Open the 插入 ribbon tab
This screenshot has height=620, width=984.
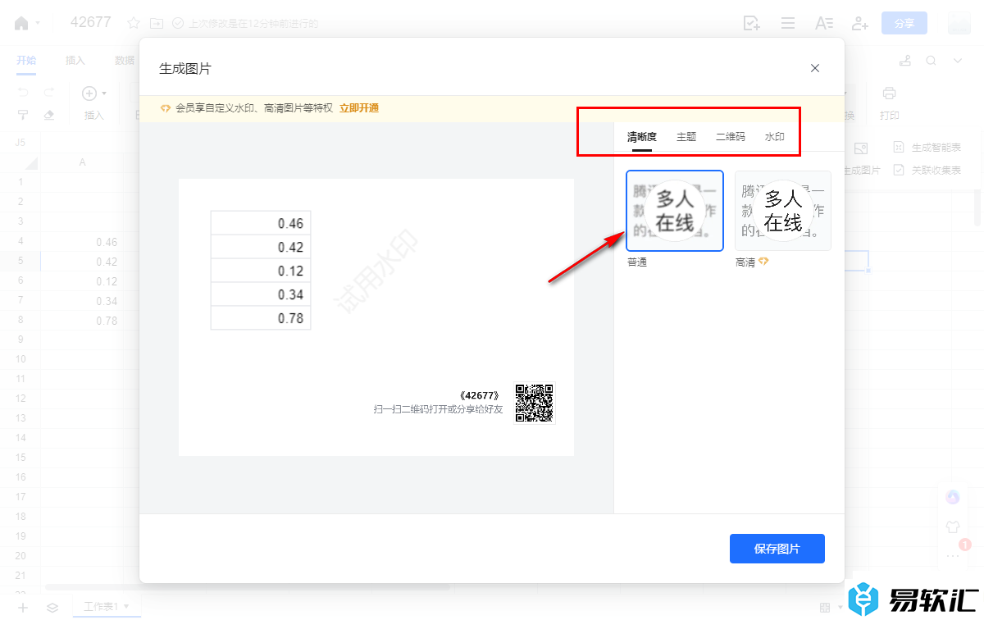(75, 60)
